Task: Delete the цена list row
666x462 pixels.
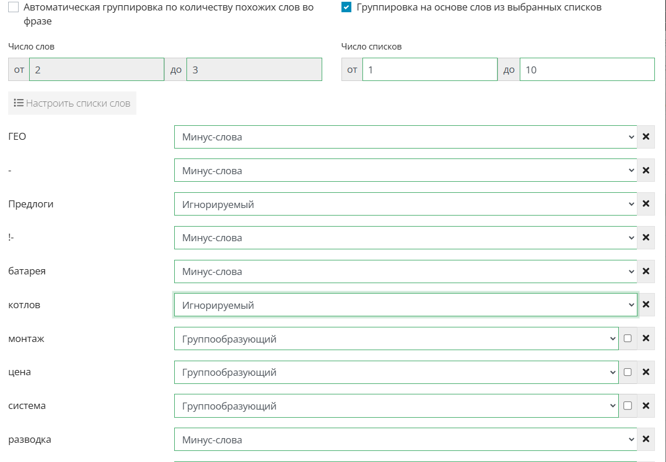Action: [645, 372]
